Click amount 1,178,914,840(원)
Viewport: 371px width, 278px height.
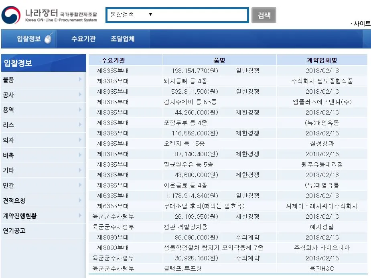point(192,196)
